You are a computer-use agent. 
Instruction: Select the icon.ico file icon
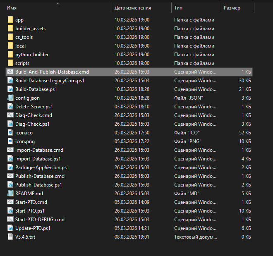pyautogui.click(x=11, y=133)
